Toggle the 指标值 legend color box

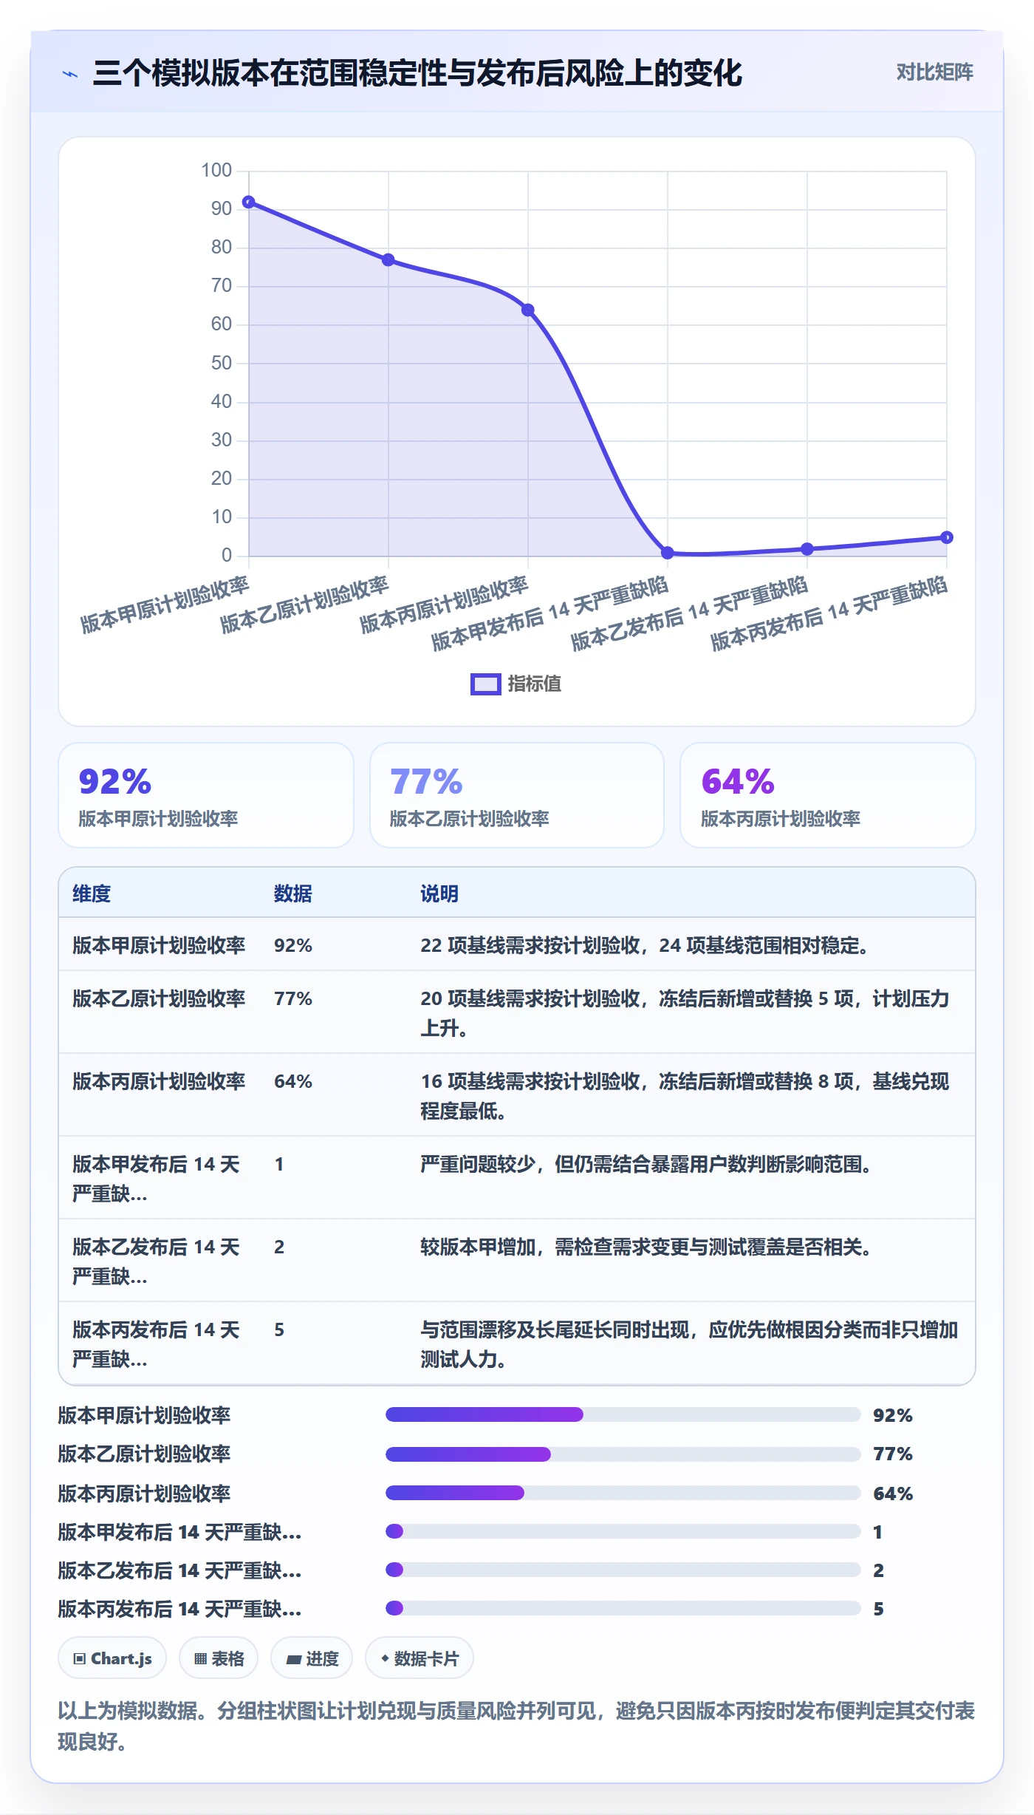(x=485, y=684)
